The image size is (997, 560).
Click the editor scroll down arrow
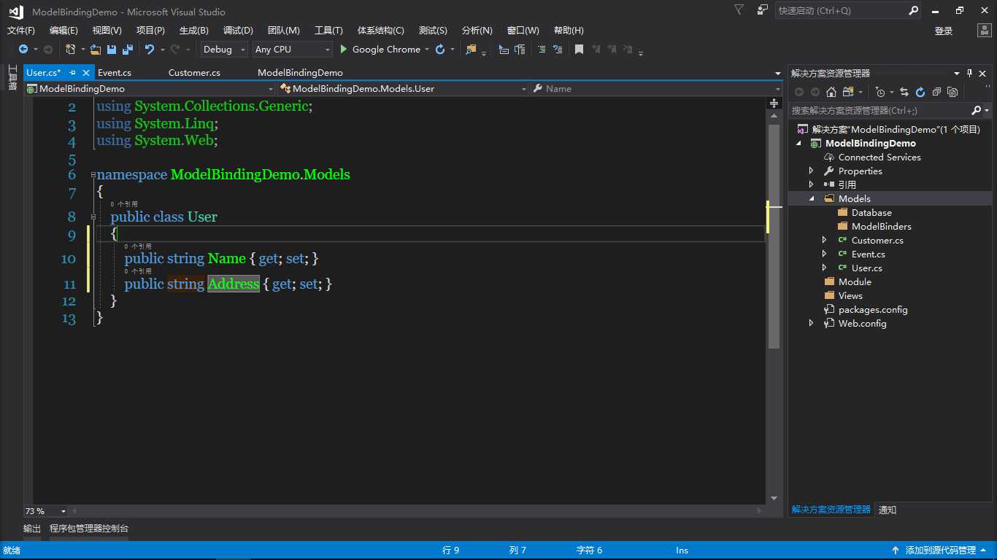pos(774,498)
